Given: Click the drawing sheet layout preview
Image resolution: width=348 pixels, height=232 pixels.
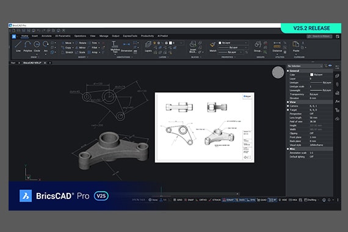Looking at the screenshot, I should coord(205,128).
